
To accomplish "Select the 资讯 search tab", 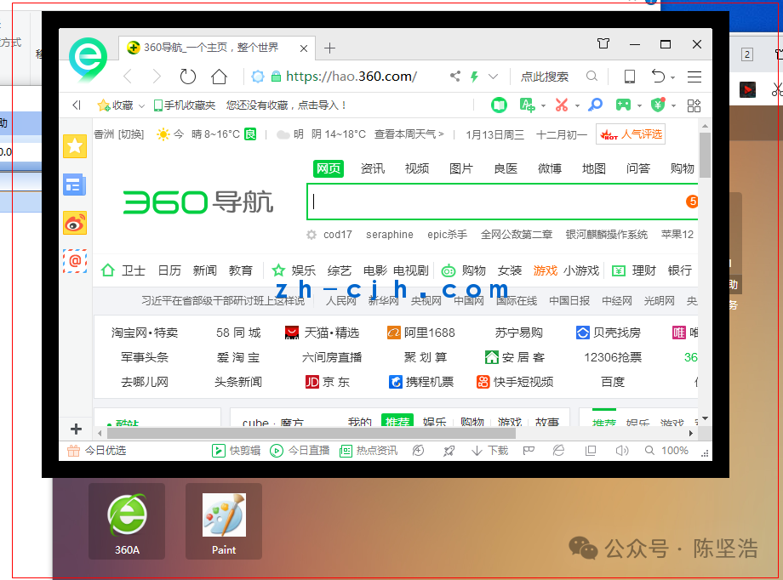I will pos(373,168).
